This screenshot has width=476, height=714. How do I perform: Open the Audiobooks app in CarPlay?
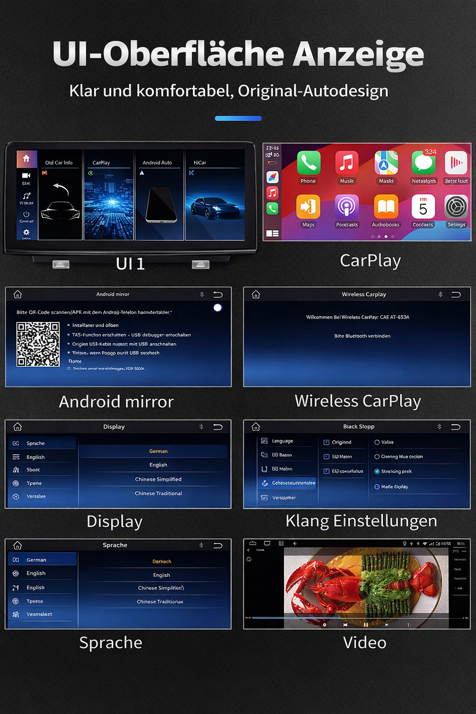[386, 206]
